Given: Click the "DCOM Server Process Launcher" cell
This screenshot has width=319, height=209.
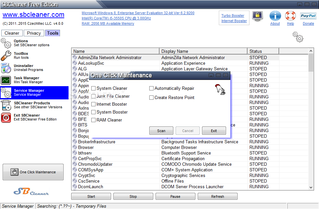Looking at the screenshot, I should [192, 187].
